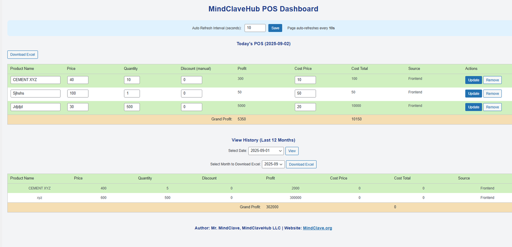This screenshot has height=247, width=512.
Task: Open the MindClave.org website link
Action: [317, 228]
